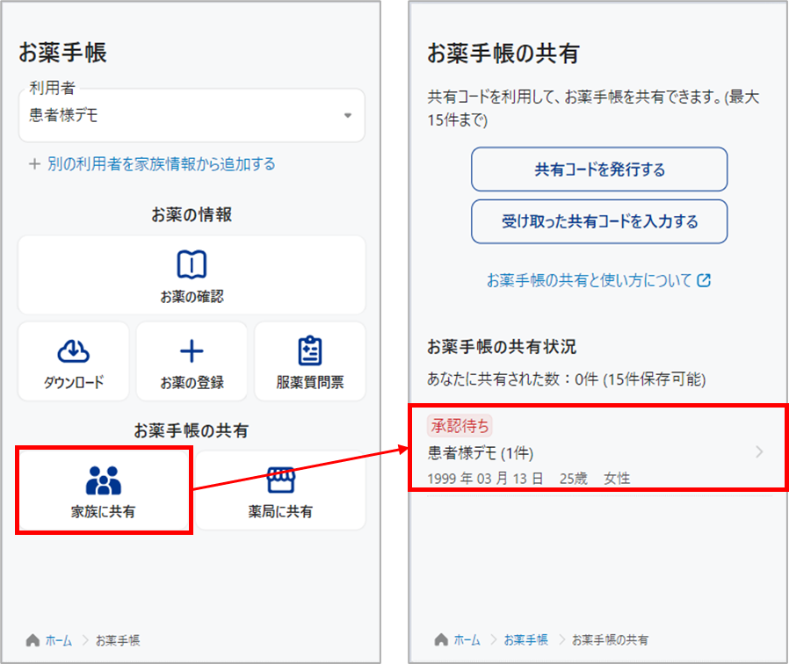Click the お薬手帳の共有状況 heading

pyautogui.click(x=502, y=347)
